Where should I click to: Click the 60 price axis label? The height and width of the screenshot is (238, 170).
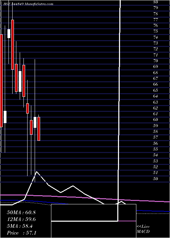(156, 120)
